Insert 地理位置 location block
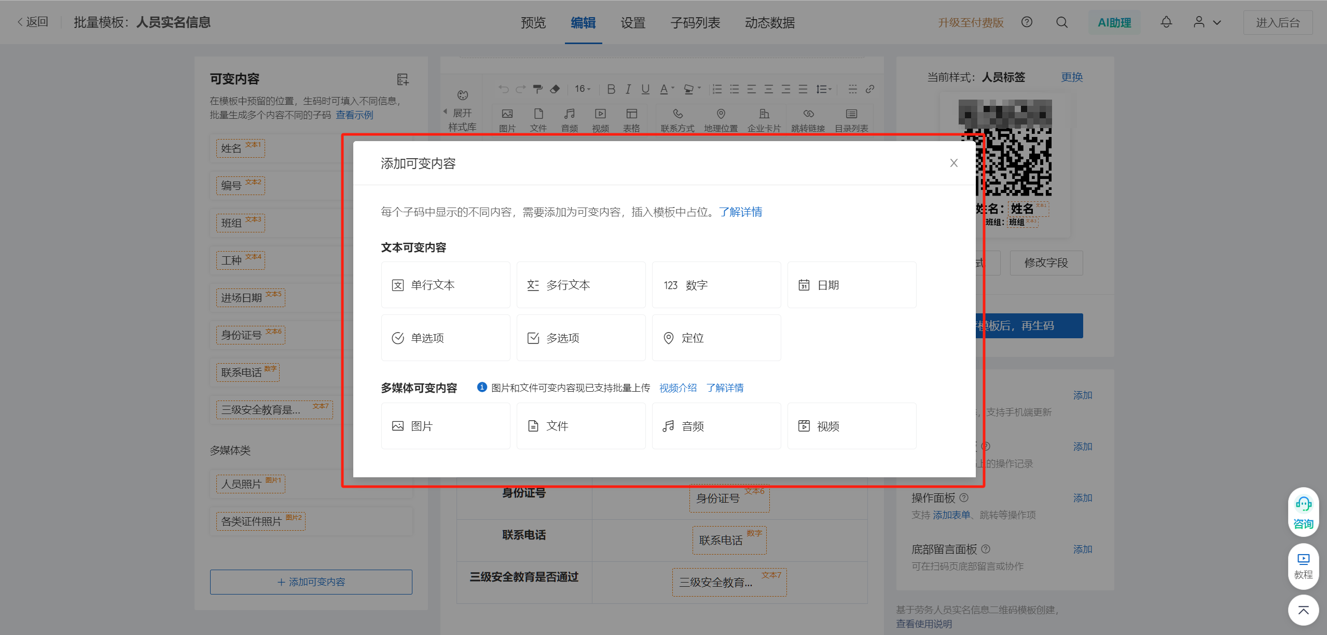This screenshot has width=1327, height=635. point(721,120)
